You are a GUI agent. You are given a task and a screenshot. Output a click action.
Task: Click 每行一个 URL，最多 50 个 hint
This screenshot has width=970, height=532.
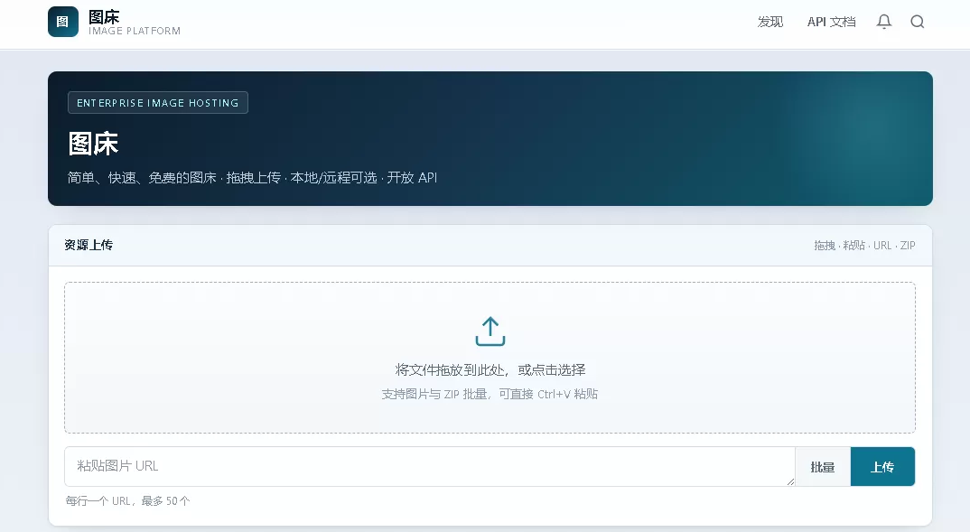[127, 501]
